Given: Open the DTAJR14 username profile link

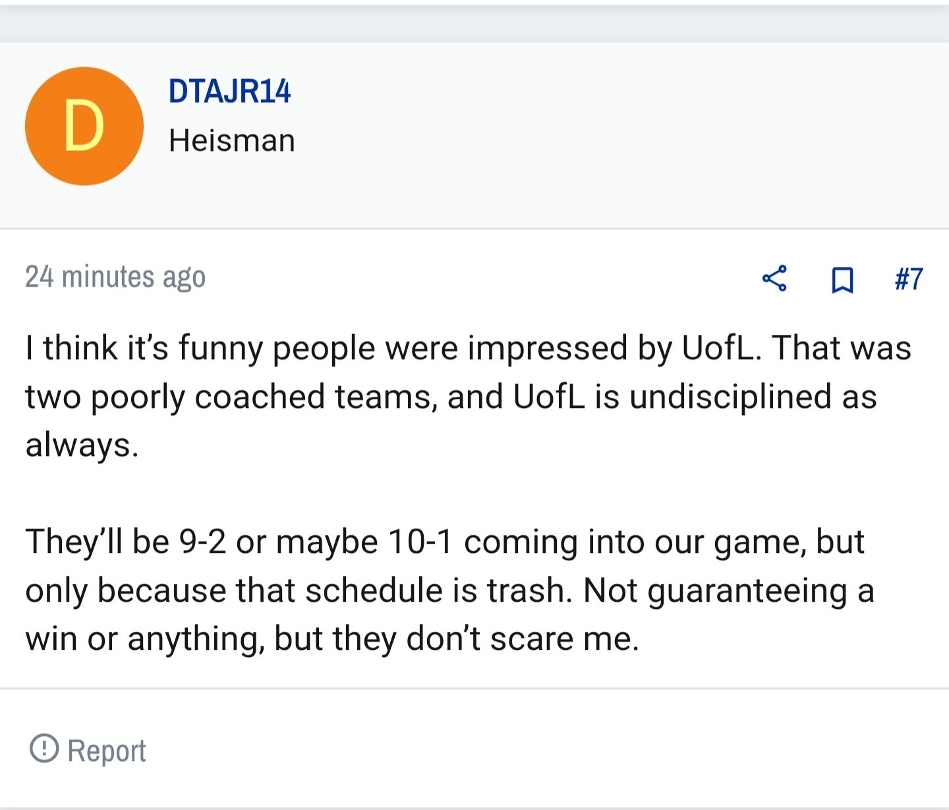Looking at the screenshot, I should click(229, 91).
